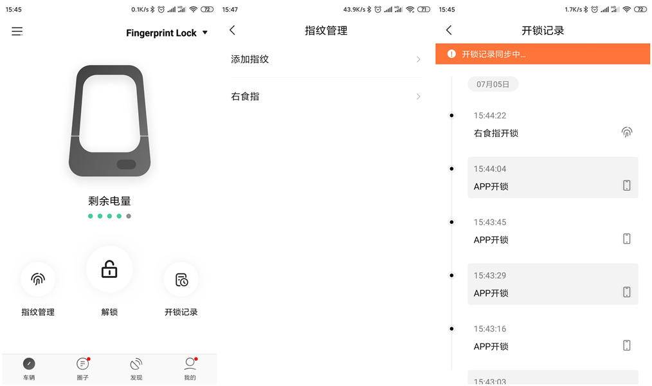Image resolution: width=652 pixels, height=386 pixels.
Task: Select the 07月05日 date label
Action: (493, 84)
